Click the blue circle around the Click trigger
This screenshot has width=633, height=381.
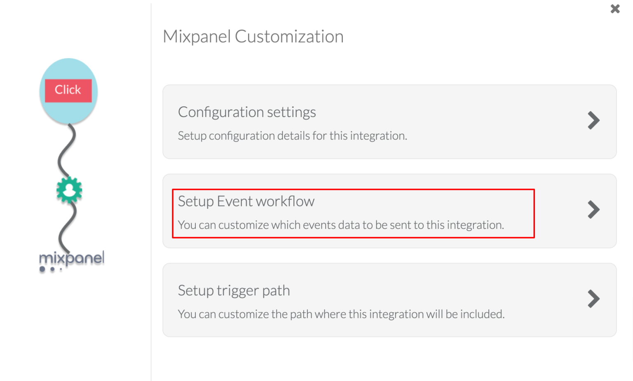68,111
